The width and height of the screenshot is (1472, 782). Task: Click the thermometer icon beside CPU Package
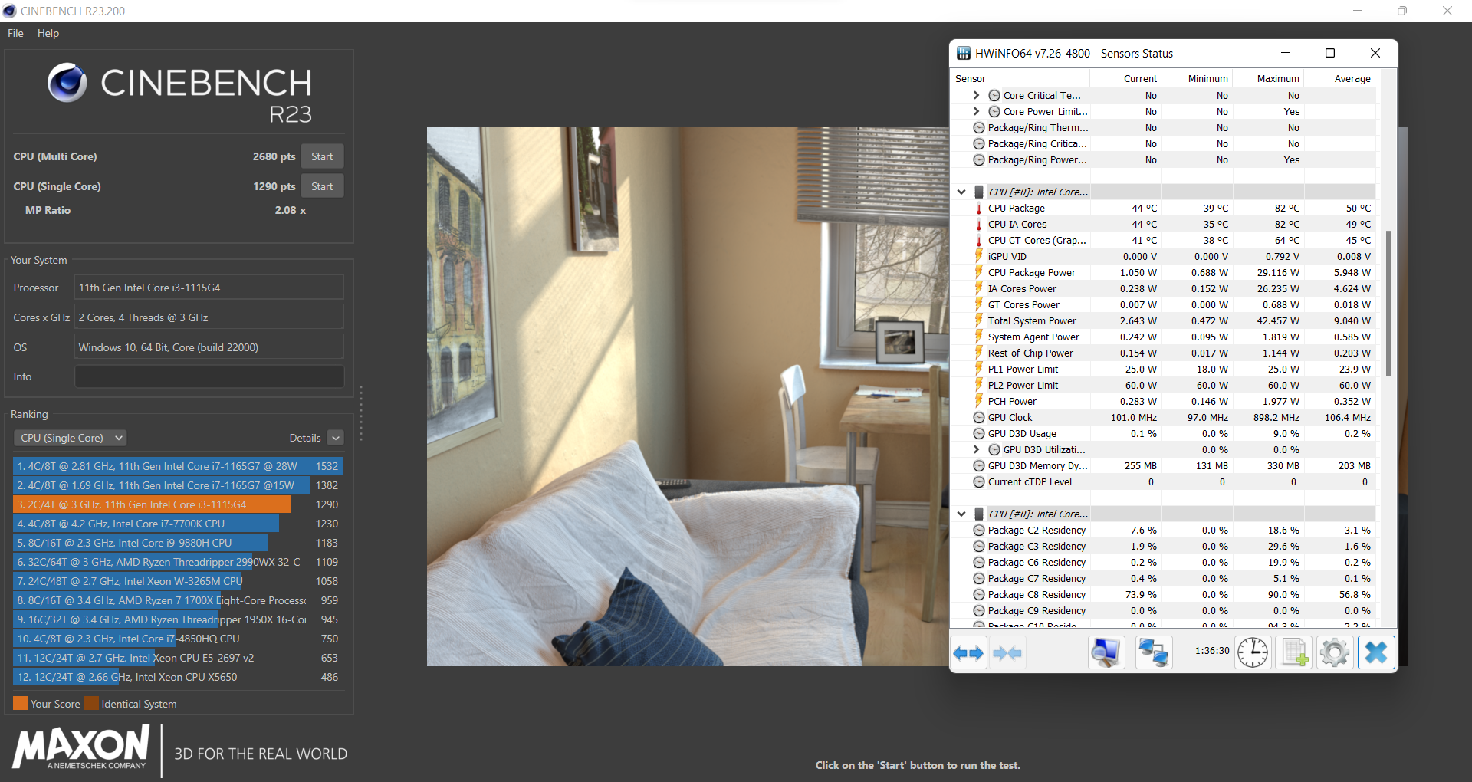coord(979,209)
